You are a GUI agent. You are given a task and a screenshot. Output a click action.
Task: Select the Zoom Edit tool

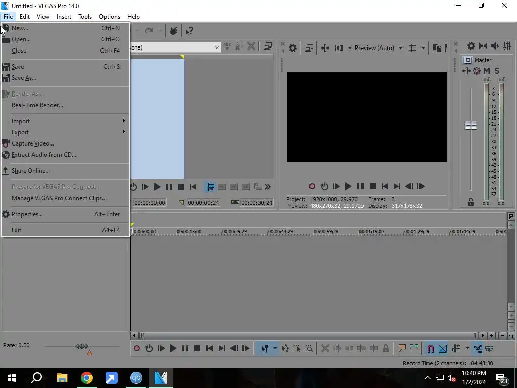(x=309, y=348)
